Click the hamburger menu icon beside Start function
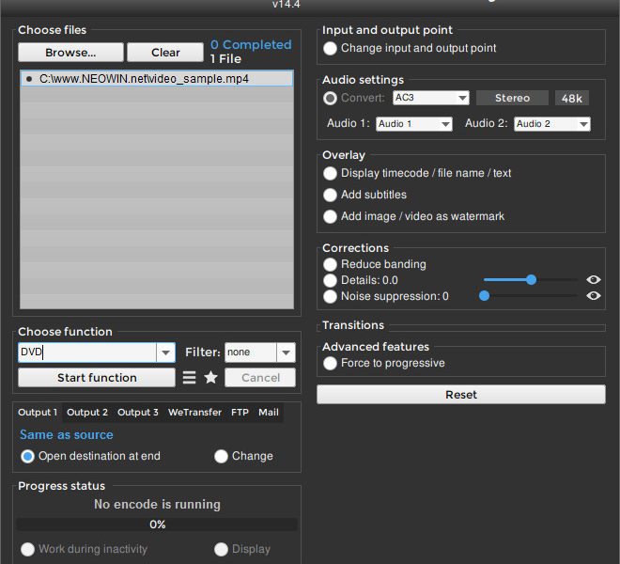This screenshot has width=620, height=564. coord(190,378)
